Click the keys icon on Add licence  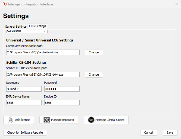click(x=11, y=120)
